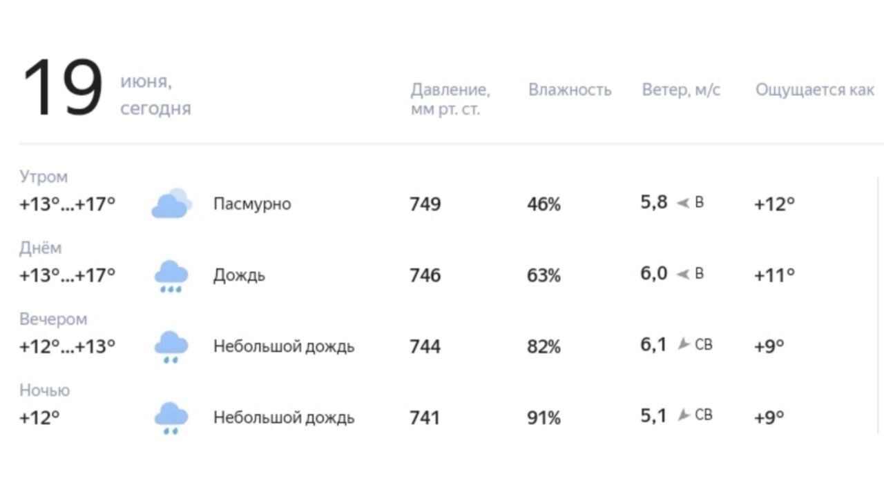Viewport: 884px width, 496px height.
Task: Click the rain cloud icon for Днём
Action: click(171, 276)
